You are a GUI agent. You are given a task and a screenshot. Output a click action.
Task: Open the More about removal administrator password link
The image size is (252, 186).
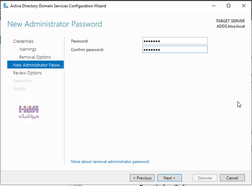pyautogui.click(x=110, y=162)
